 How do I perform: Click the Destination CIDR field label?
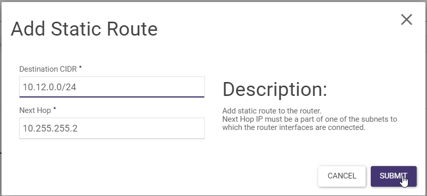pos(48,69)
